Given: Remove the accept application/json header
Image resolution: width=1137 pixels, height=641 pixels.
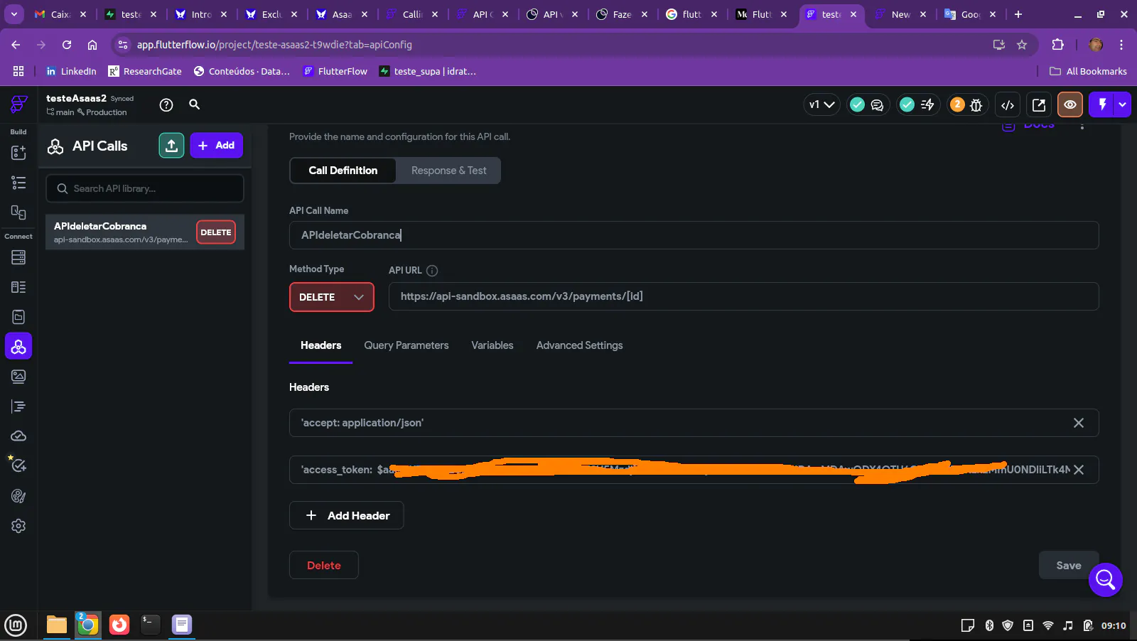Looking at the screenshot, I should click(x=1079, y=423).
